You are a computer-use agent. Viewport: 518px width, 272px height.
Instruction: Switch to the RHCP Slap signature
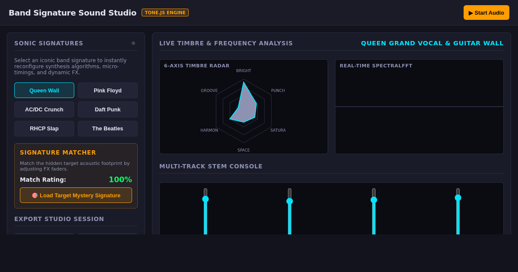point(44,128)
